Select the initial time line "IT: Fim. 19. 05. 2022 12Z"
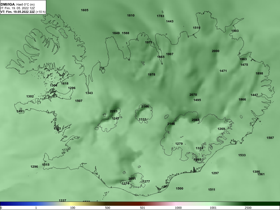The width and height of the screenshot is (280, 210). 17,8
